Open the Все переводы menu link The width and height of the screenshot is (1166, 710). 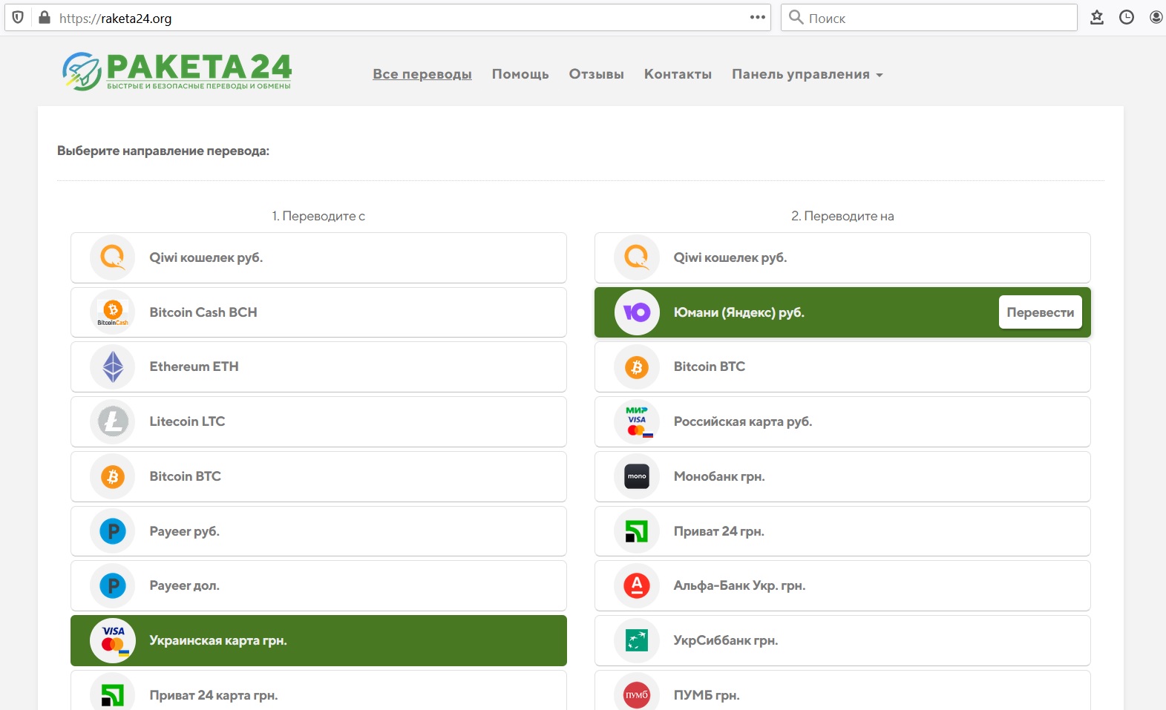422,74
